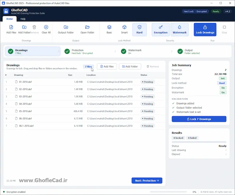Open the Help ribbon tab
The image size is (235, 195).
pyautogui.click(x=23, y=19)
